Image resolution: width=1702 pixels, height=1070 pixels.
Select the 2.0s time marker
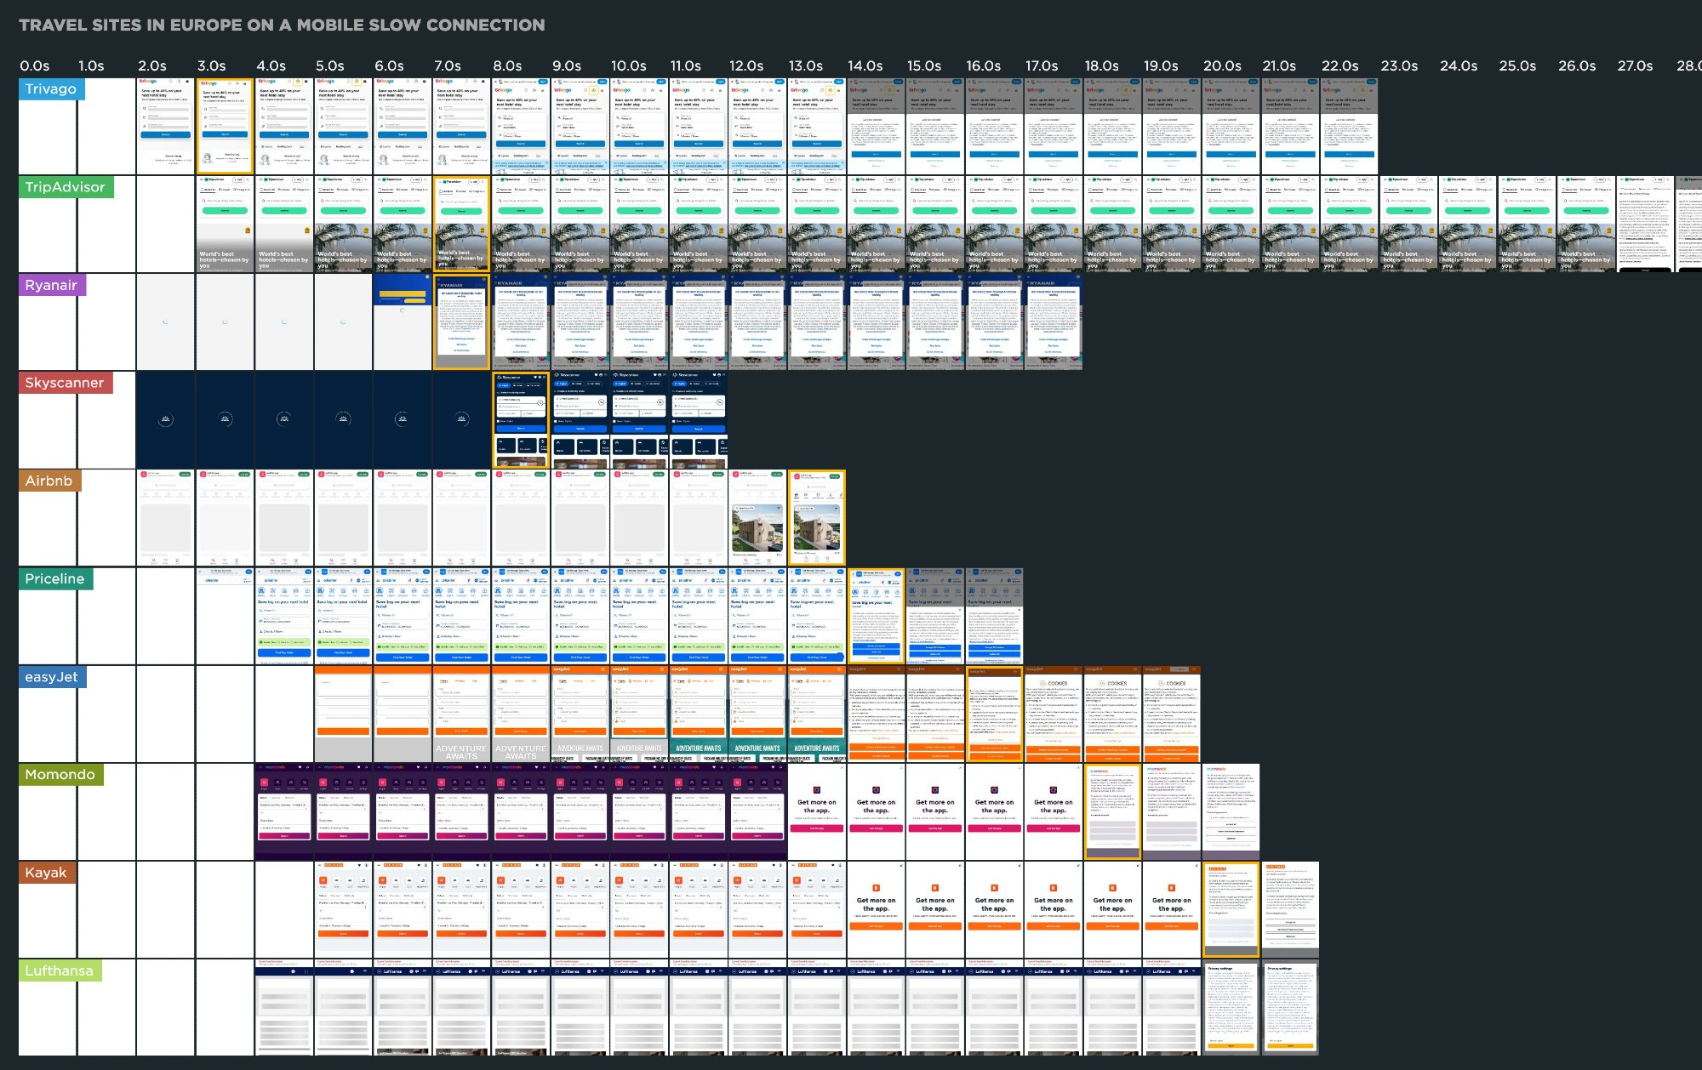click(152, 65)
